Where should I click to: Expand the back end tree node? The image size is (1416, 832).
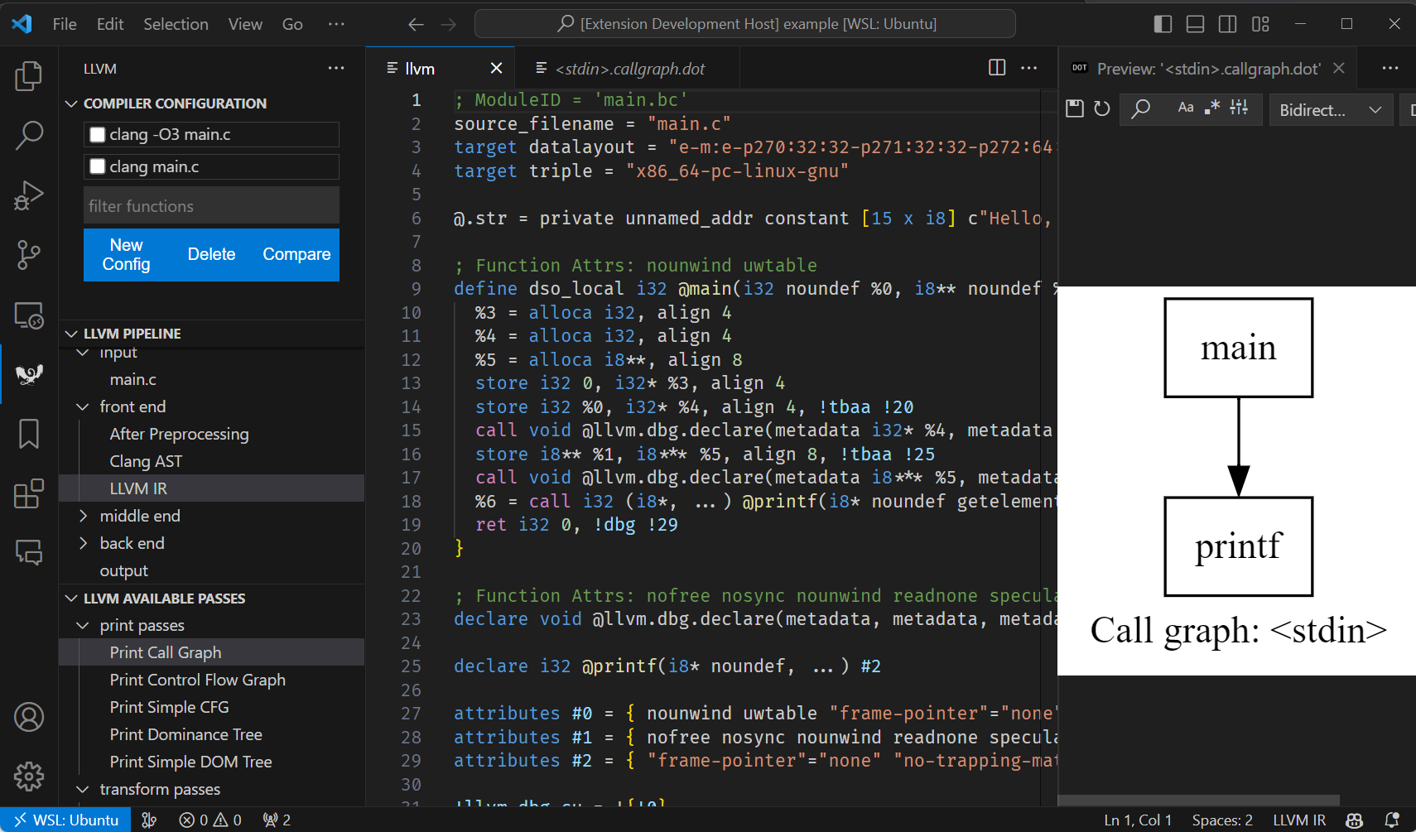point(83,543)
